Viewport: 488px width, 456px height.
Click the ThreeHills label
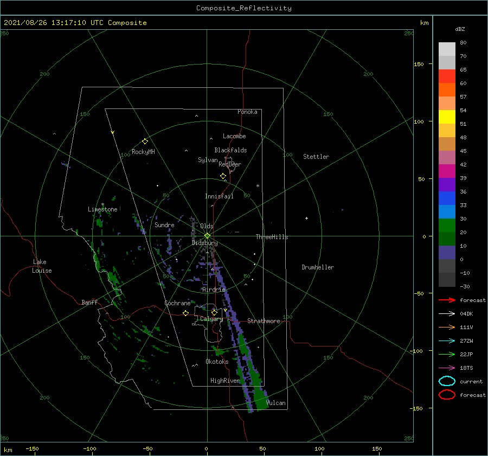pos(272,237)
